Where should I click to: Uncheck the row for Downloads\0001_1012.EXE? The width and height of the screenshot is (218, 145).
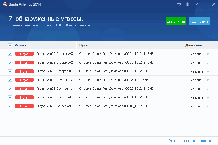pos(10,71)
